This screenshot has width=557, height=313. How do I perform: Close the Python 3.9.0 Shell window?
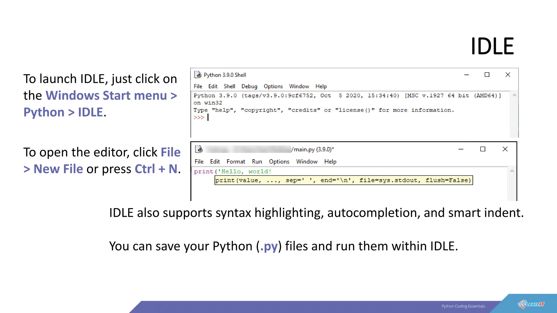point(508,75)
